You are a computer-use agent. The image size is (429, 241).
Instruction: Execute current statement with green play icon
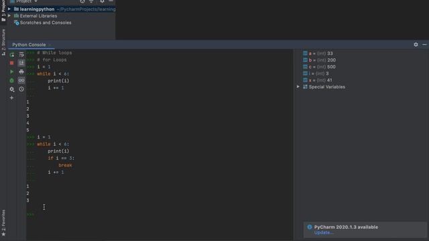point(12,72)
